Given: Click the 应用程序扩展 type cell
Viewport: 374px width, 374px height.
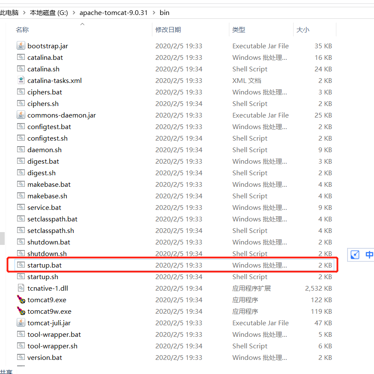Looking at the screenshot, I should point(252,288).
